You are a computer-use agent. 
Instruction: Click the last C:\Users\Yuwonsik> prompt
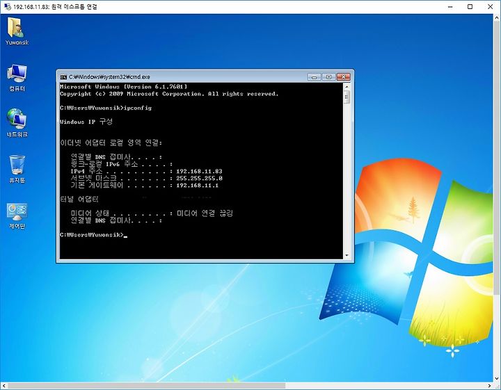tap(92, 235)
